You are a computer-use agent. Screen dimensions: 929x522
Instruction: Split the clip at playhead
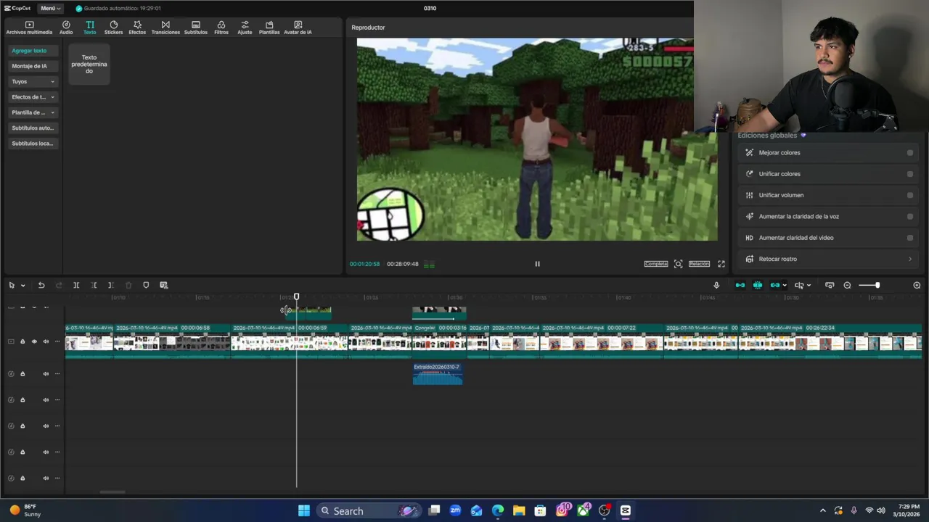76,285
